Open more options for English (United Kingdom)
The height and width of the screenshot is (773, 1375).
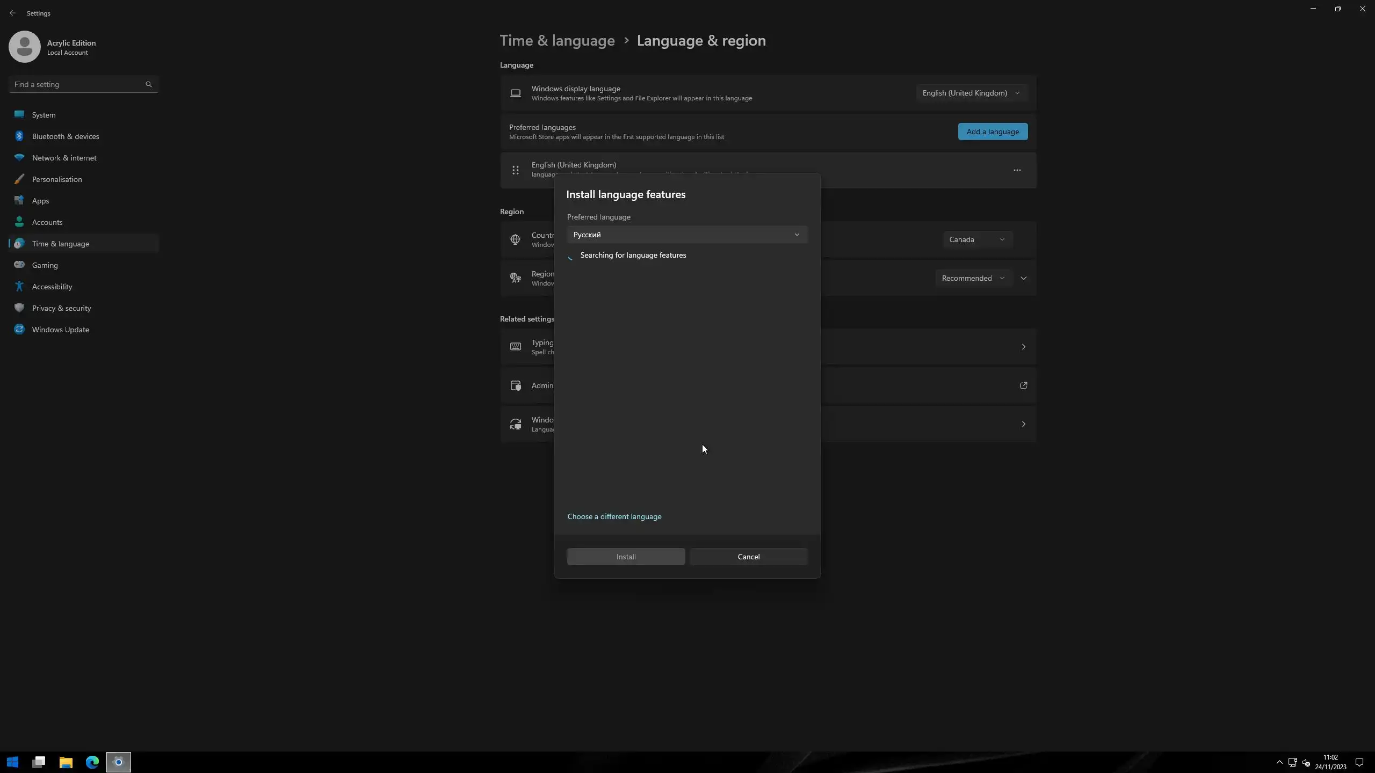[x=1017, y=170]
